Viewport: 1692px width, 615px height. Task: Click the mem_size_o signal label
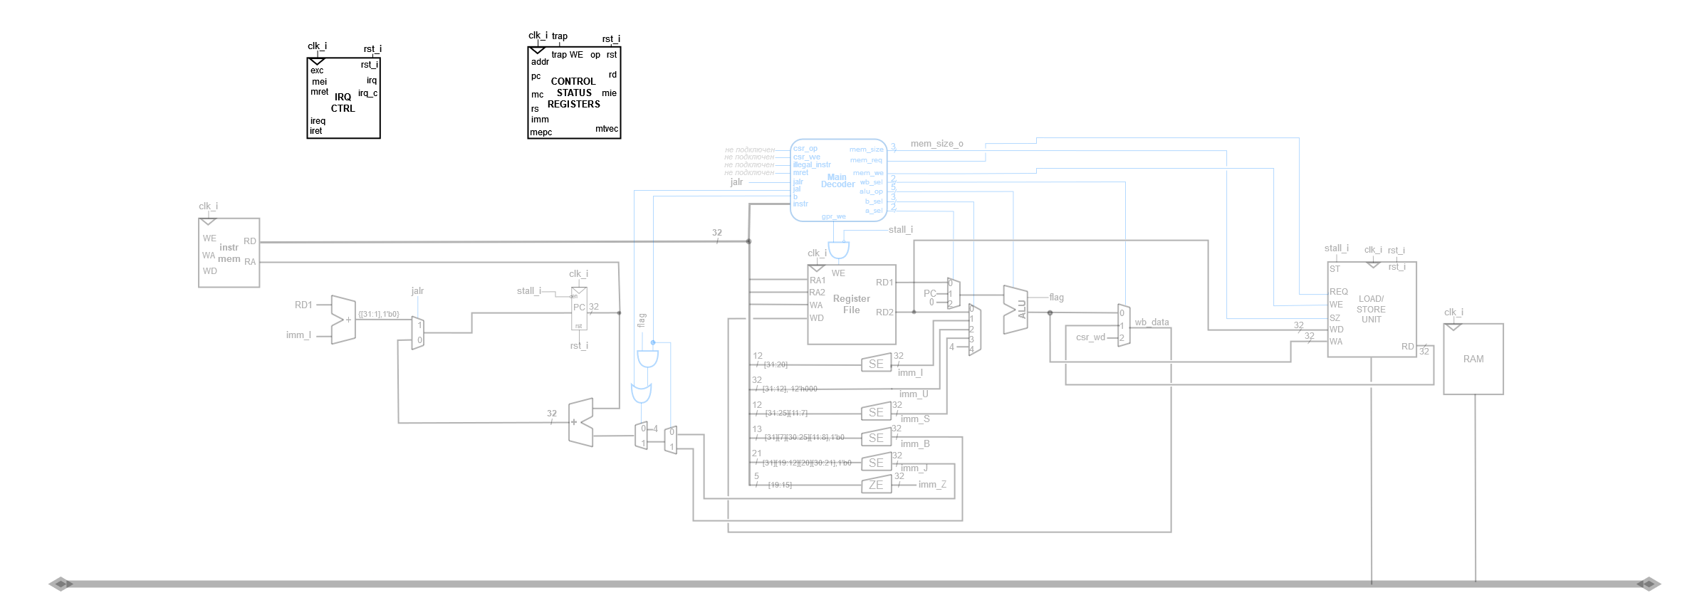936,144
